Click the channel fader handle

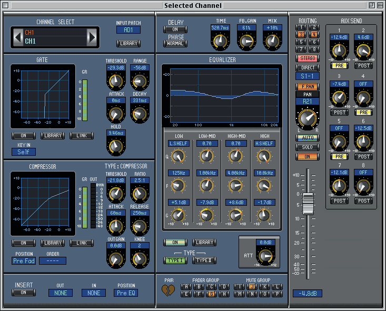point(307,203)
